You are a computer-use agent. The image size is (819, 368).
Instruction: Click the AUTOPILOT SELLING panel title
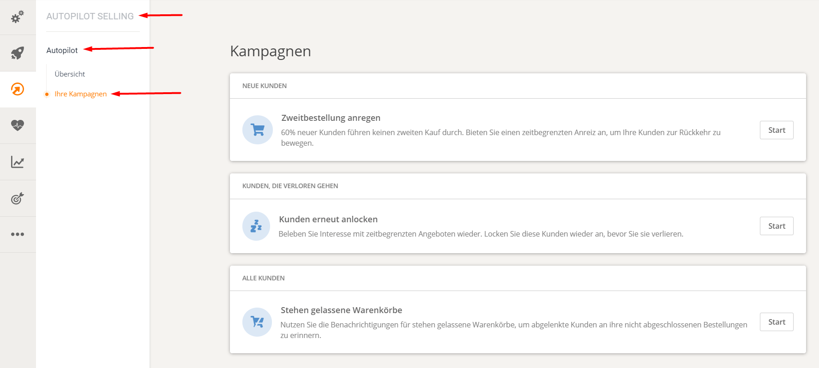click(x=90, y=16)
